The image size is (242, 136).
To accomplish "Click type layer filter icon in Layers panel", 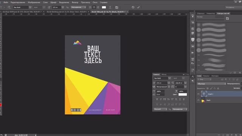I will [230, 79].
